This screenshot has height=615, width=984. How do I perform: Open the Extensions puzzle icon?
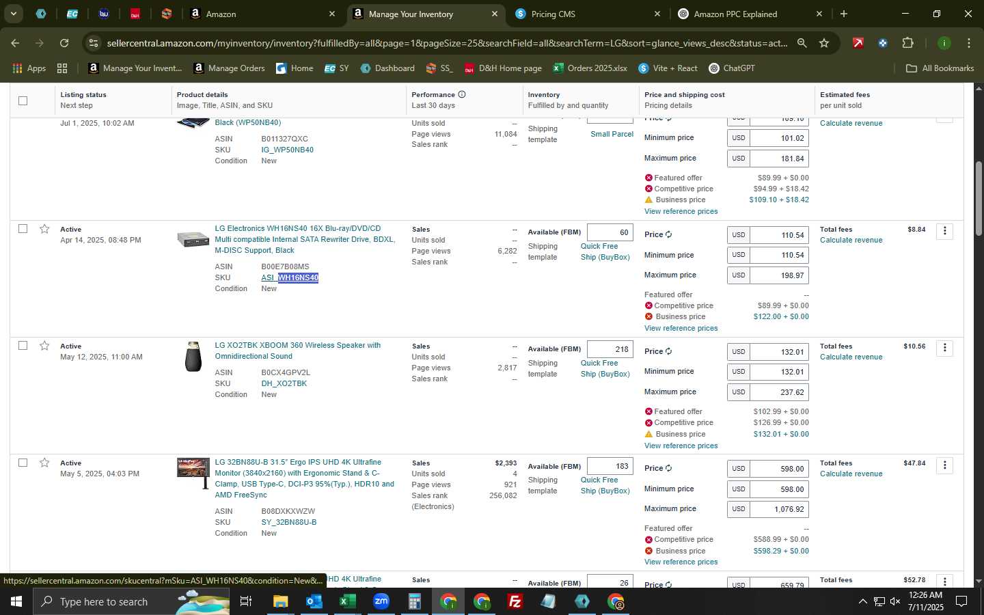coord(907,43)
